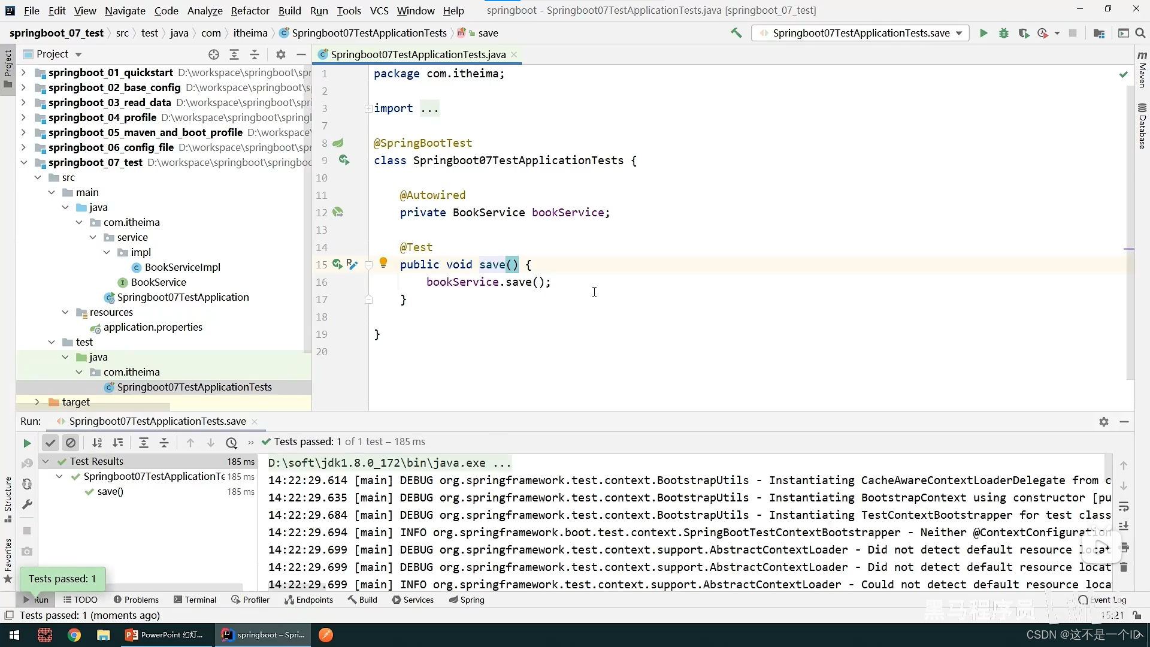The height and width of the screenshot is (647, 1150).
Task: Click the Build project hammer icon
Action: [x=736, y=34]
